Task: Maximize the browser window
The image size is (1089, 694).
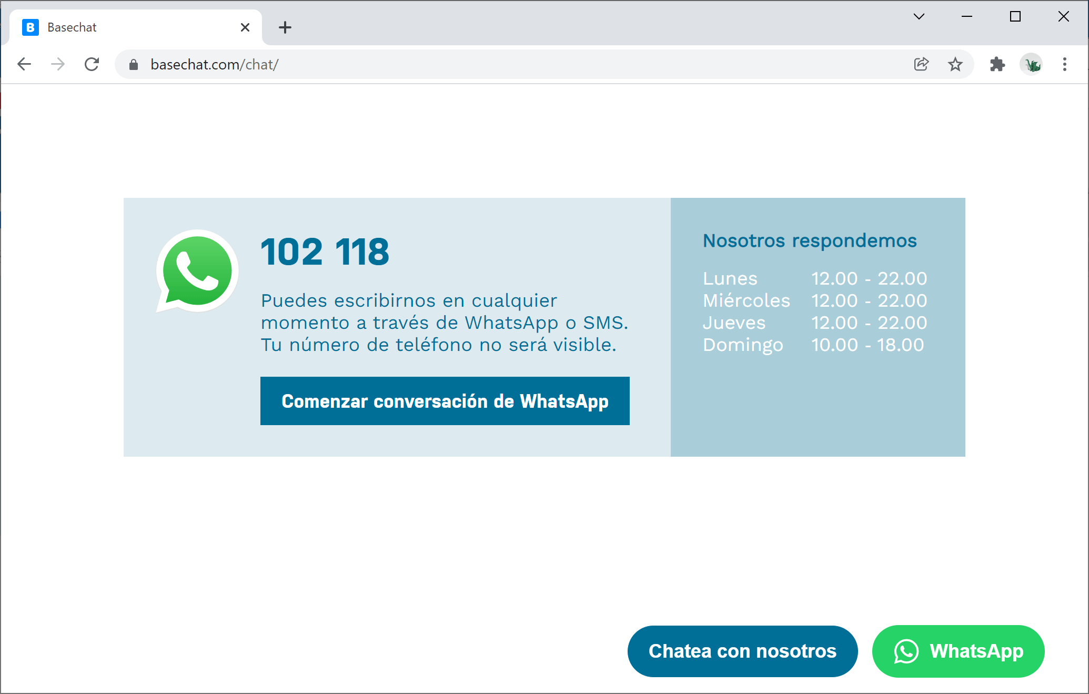Action: click(1015, 16)
